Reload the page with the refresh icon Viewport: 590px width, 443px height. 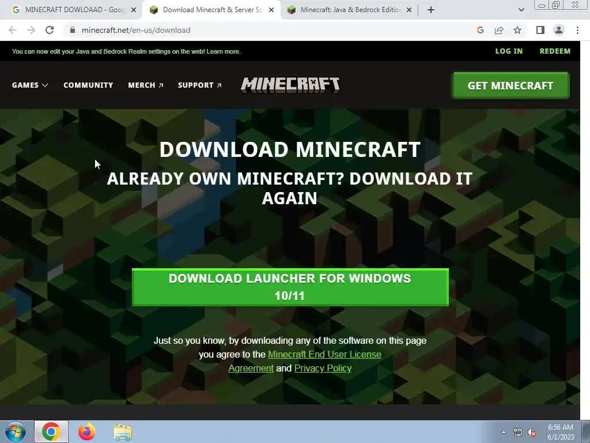[50, 30]
